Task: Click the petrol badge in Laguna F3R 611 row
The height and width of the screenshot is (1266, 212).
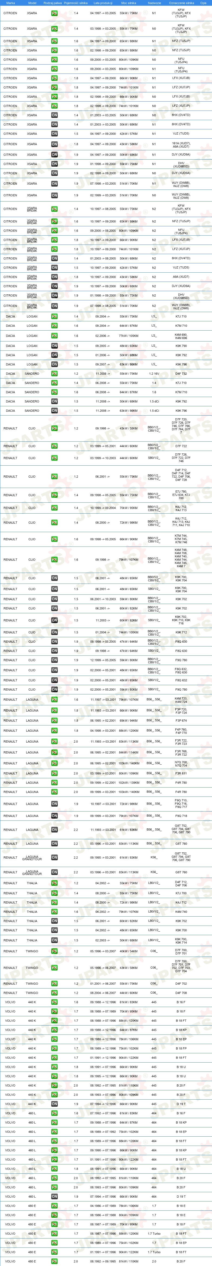Action: point(54,774)
